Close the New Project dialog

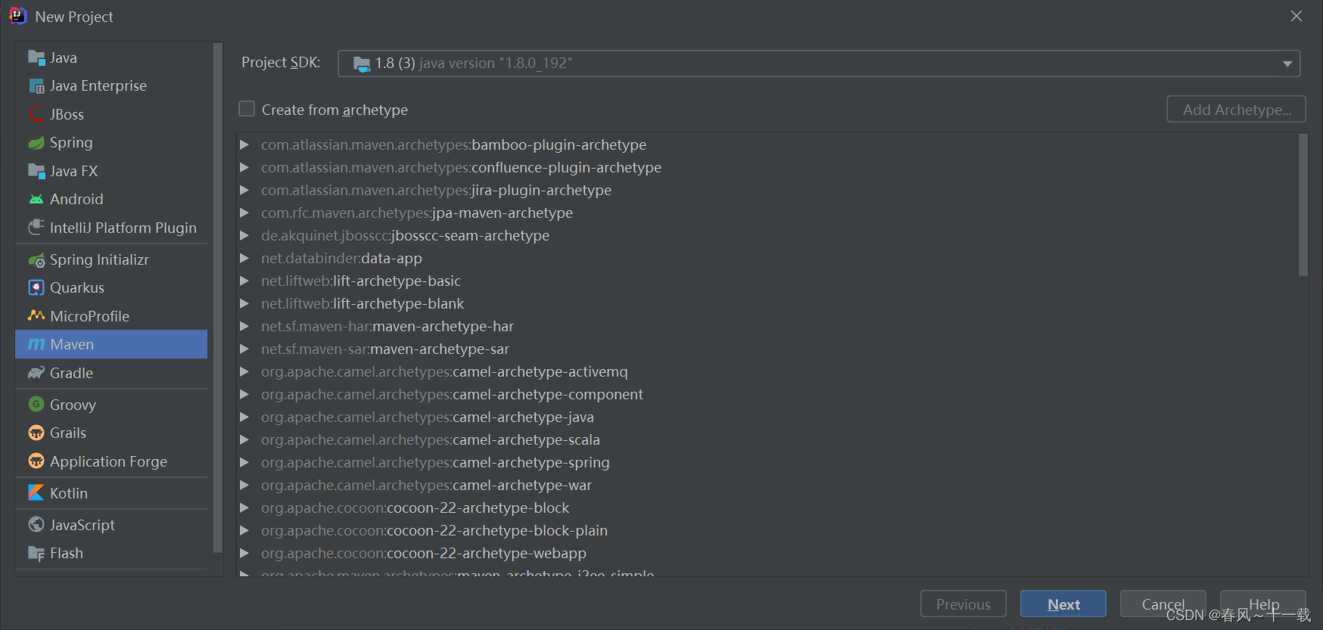[x=1297, y=16]
